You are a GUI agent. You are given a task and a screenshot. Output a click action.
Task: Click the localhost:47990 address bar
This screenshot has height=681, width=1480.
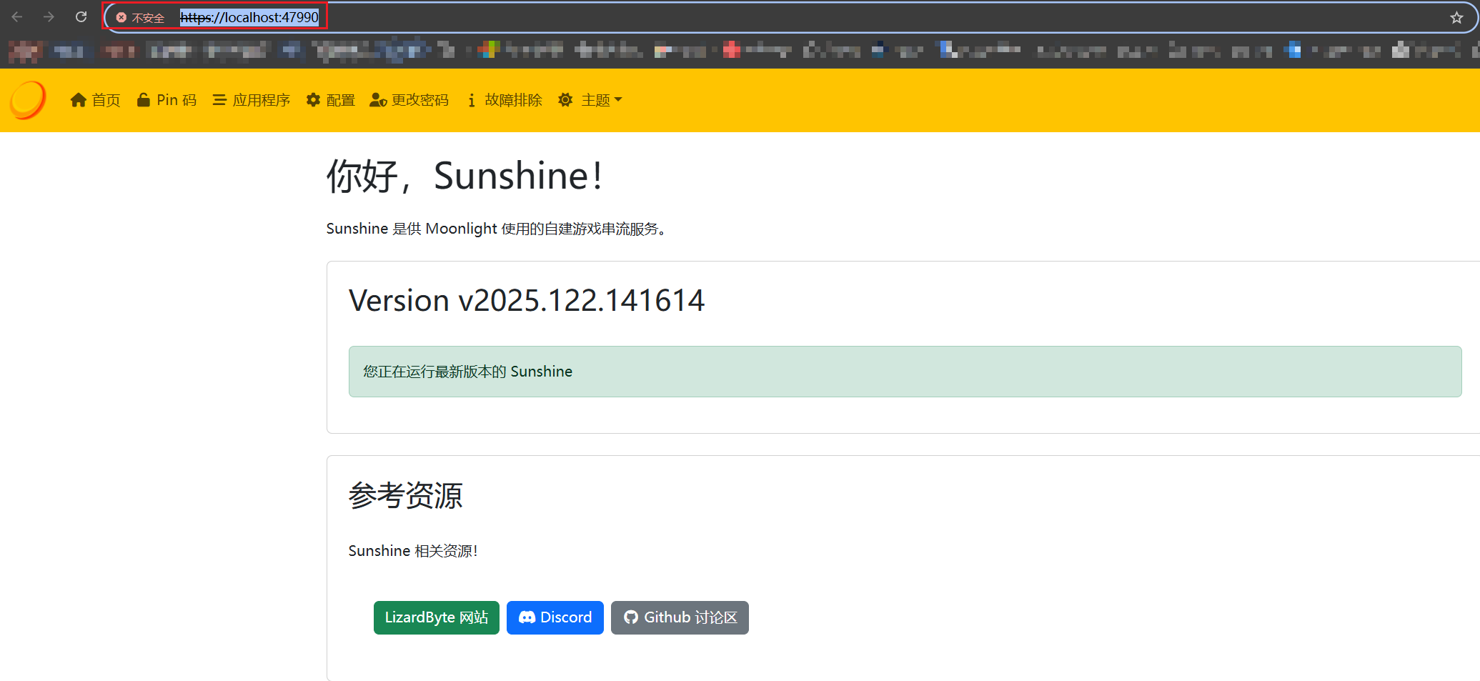[x=249, y=17]
